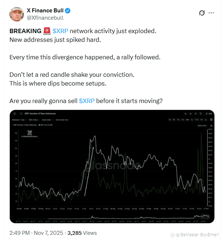Viewport: 222px width, 241px height.
Task: Open the three-dot more options menu
Action: (211, 13)
